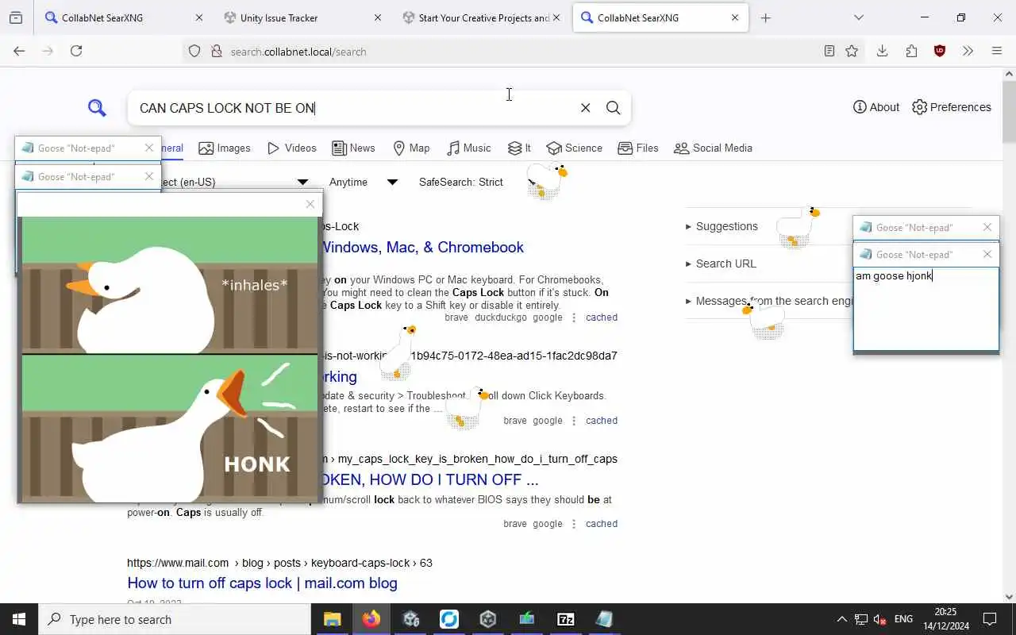Viewport: 1016px width, 635px height.
Task: Close second left Goose Not-epad window
Action: pos(148,176)
